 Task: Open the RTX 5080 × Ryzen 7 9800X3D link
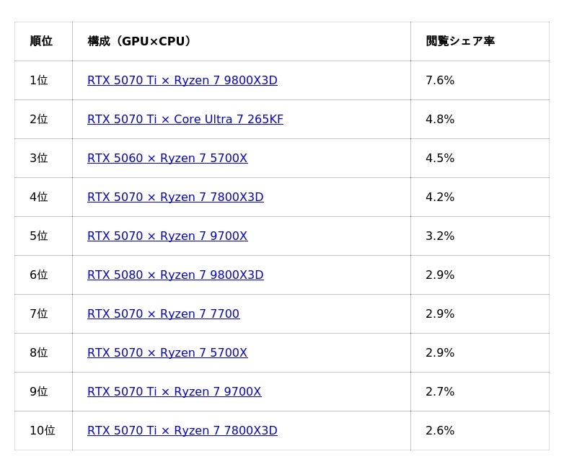[x=175, y=275]
